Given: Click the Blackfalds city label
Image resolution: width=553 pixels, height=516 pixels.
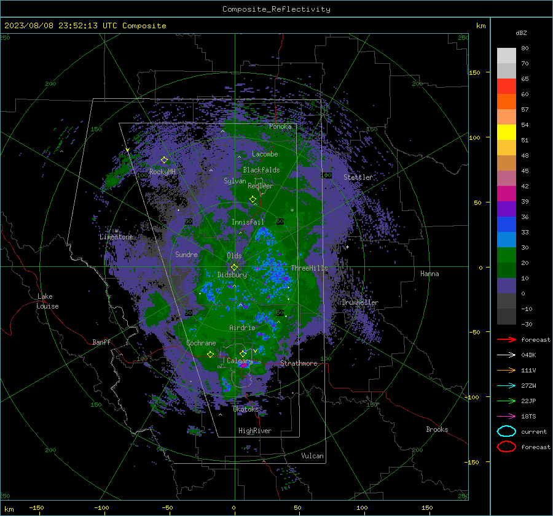Looking at the screenshot, I should (261, 170).
